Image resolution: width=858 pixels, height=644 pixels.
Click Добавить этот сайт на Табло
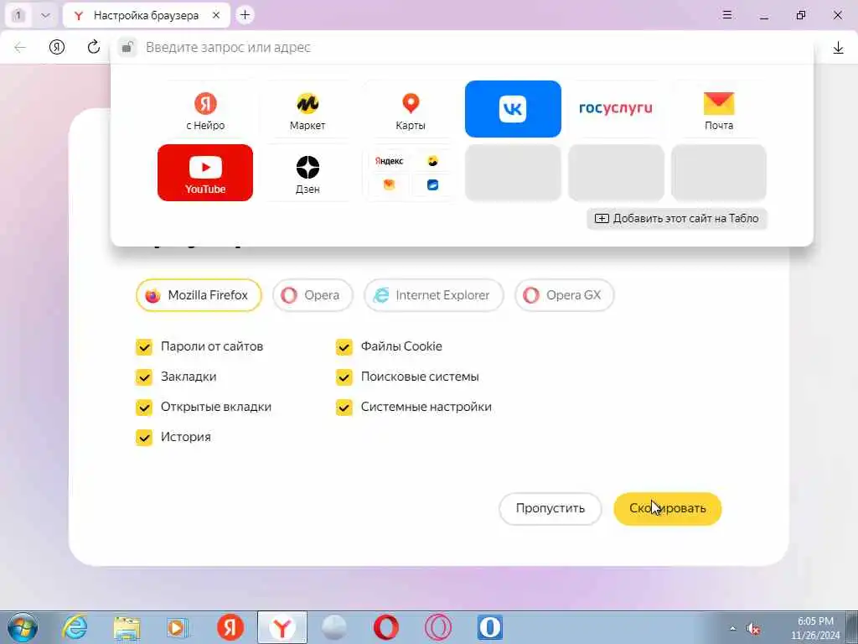click(677, 219)
